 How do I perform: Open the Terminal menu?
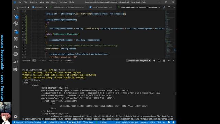click(x=63, y=2)
